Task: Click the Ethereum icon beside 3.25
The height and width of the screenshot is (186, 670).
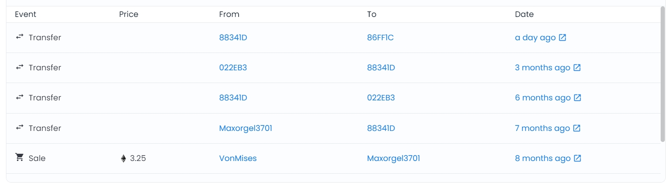Action: pyautogui.click(x=123, y=158)
